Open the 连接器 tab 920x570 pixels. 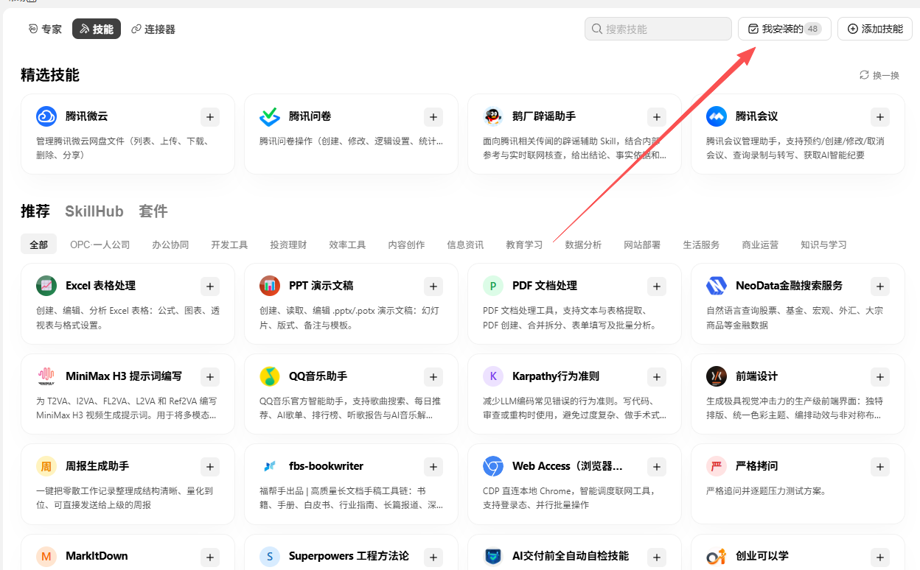153,29
